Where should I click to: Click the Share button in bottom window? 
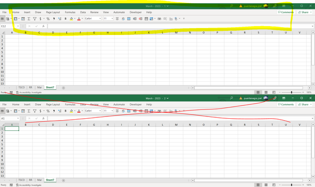click(x=305, y=104)
